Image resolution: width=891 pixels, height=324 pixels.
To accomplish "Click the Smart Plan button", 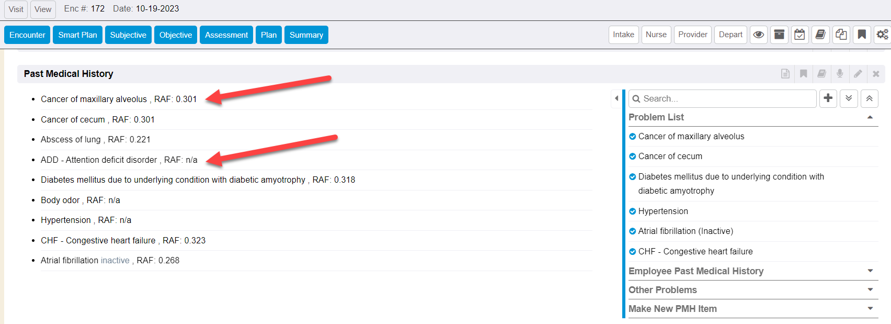I will click(x=77, y=35).
